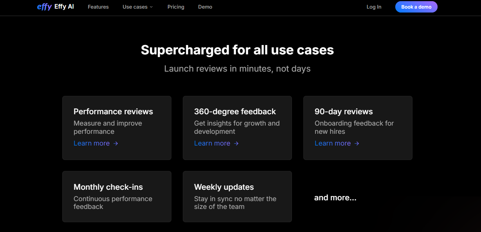This screenshot has height=232, width=481.
Task: Click the Effy AI brand name
Action: click(64, 7)
